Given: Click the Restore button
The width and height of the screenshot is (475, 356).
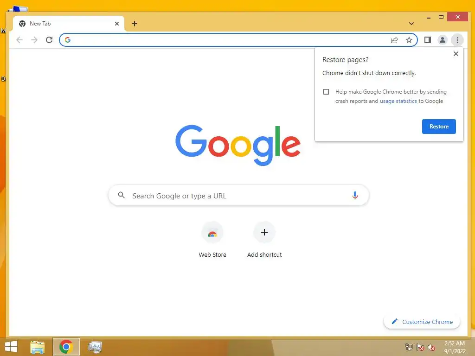Looking at the screenshot, I should click(x=439, y=127).
